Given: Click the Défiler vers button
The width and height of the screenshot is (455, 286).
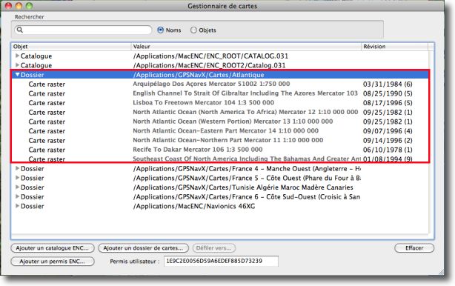Looking at the screenshot, I should [214, 248].
